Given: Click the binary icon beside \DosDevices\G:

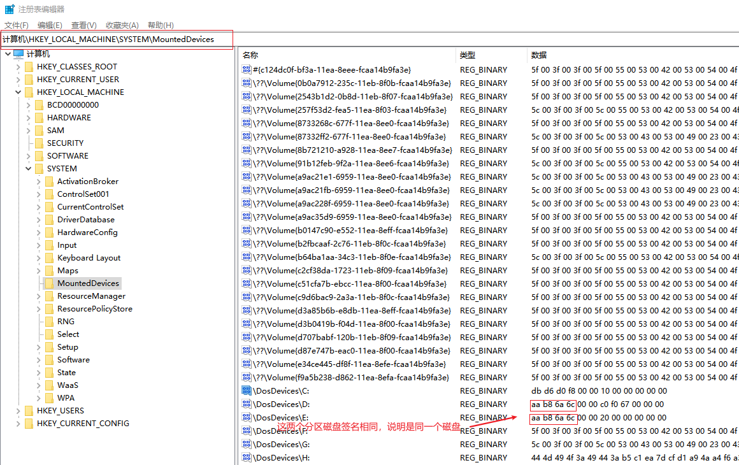Looking at the screenshot, I should click(247, 444).
